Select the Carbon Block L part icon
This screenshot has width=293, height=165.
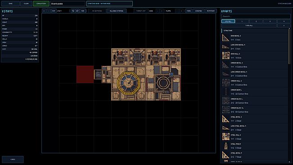[x=226, y=101]
